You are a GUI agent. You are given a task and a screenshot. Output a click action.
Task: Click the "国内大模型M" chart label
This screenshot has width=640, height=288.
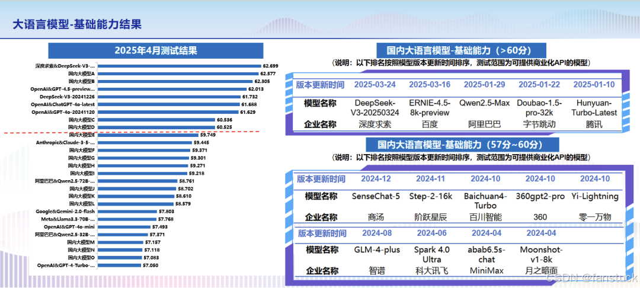(x=82, y=242)
